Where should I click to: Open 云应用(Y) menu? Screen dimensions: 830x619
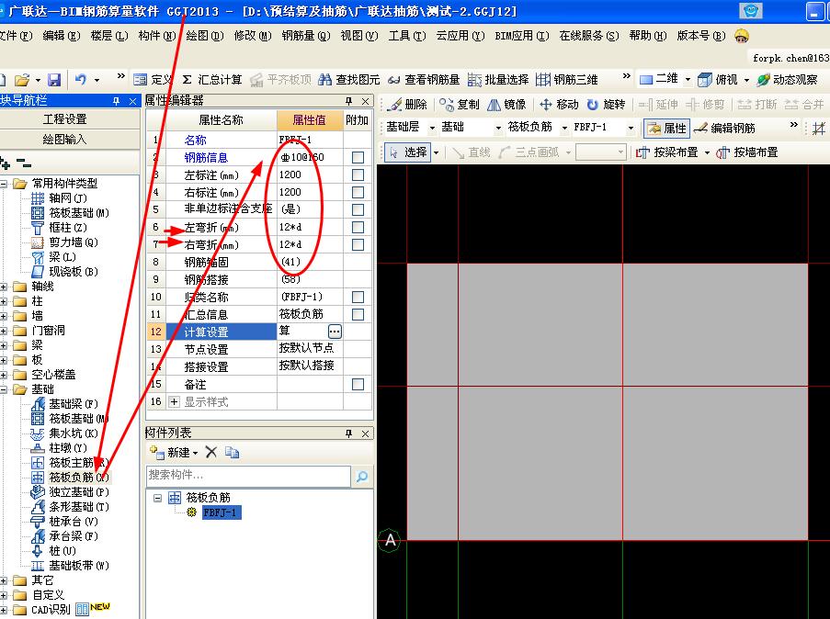click(460, 36)
